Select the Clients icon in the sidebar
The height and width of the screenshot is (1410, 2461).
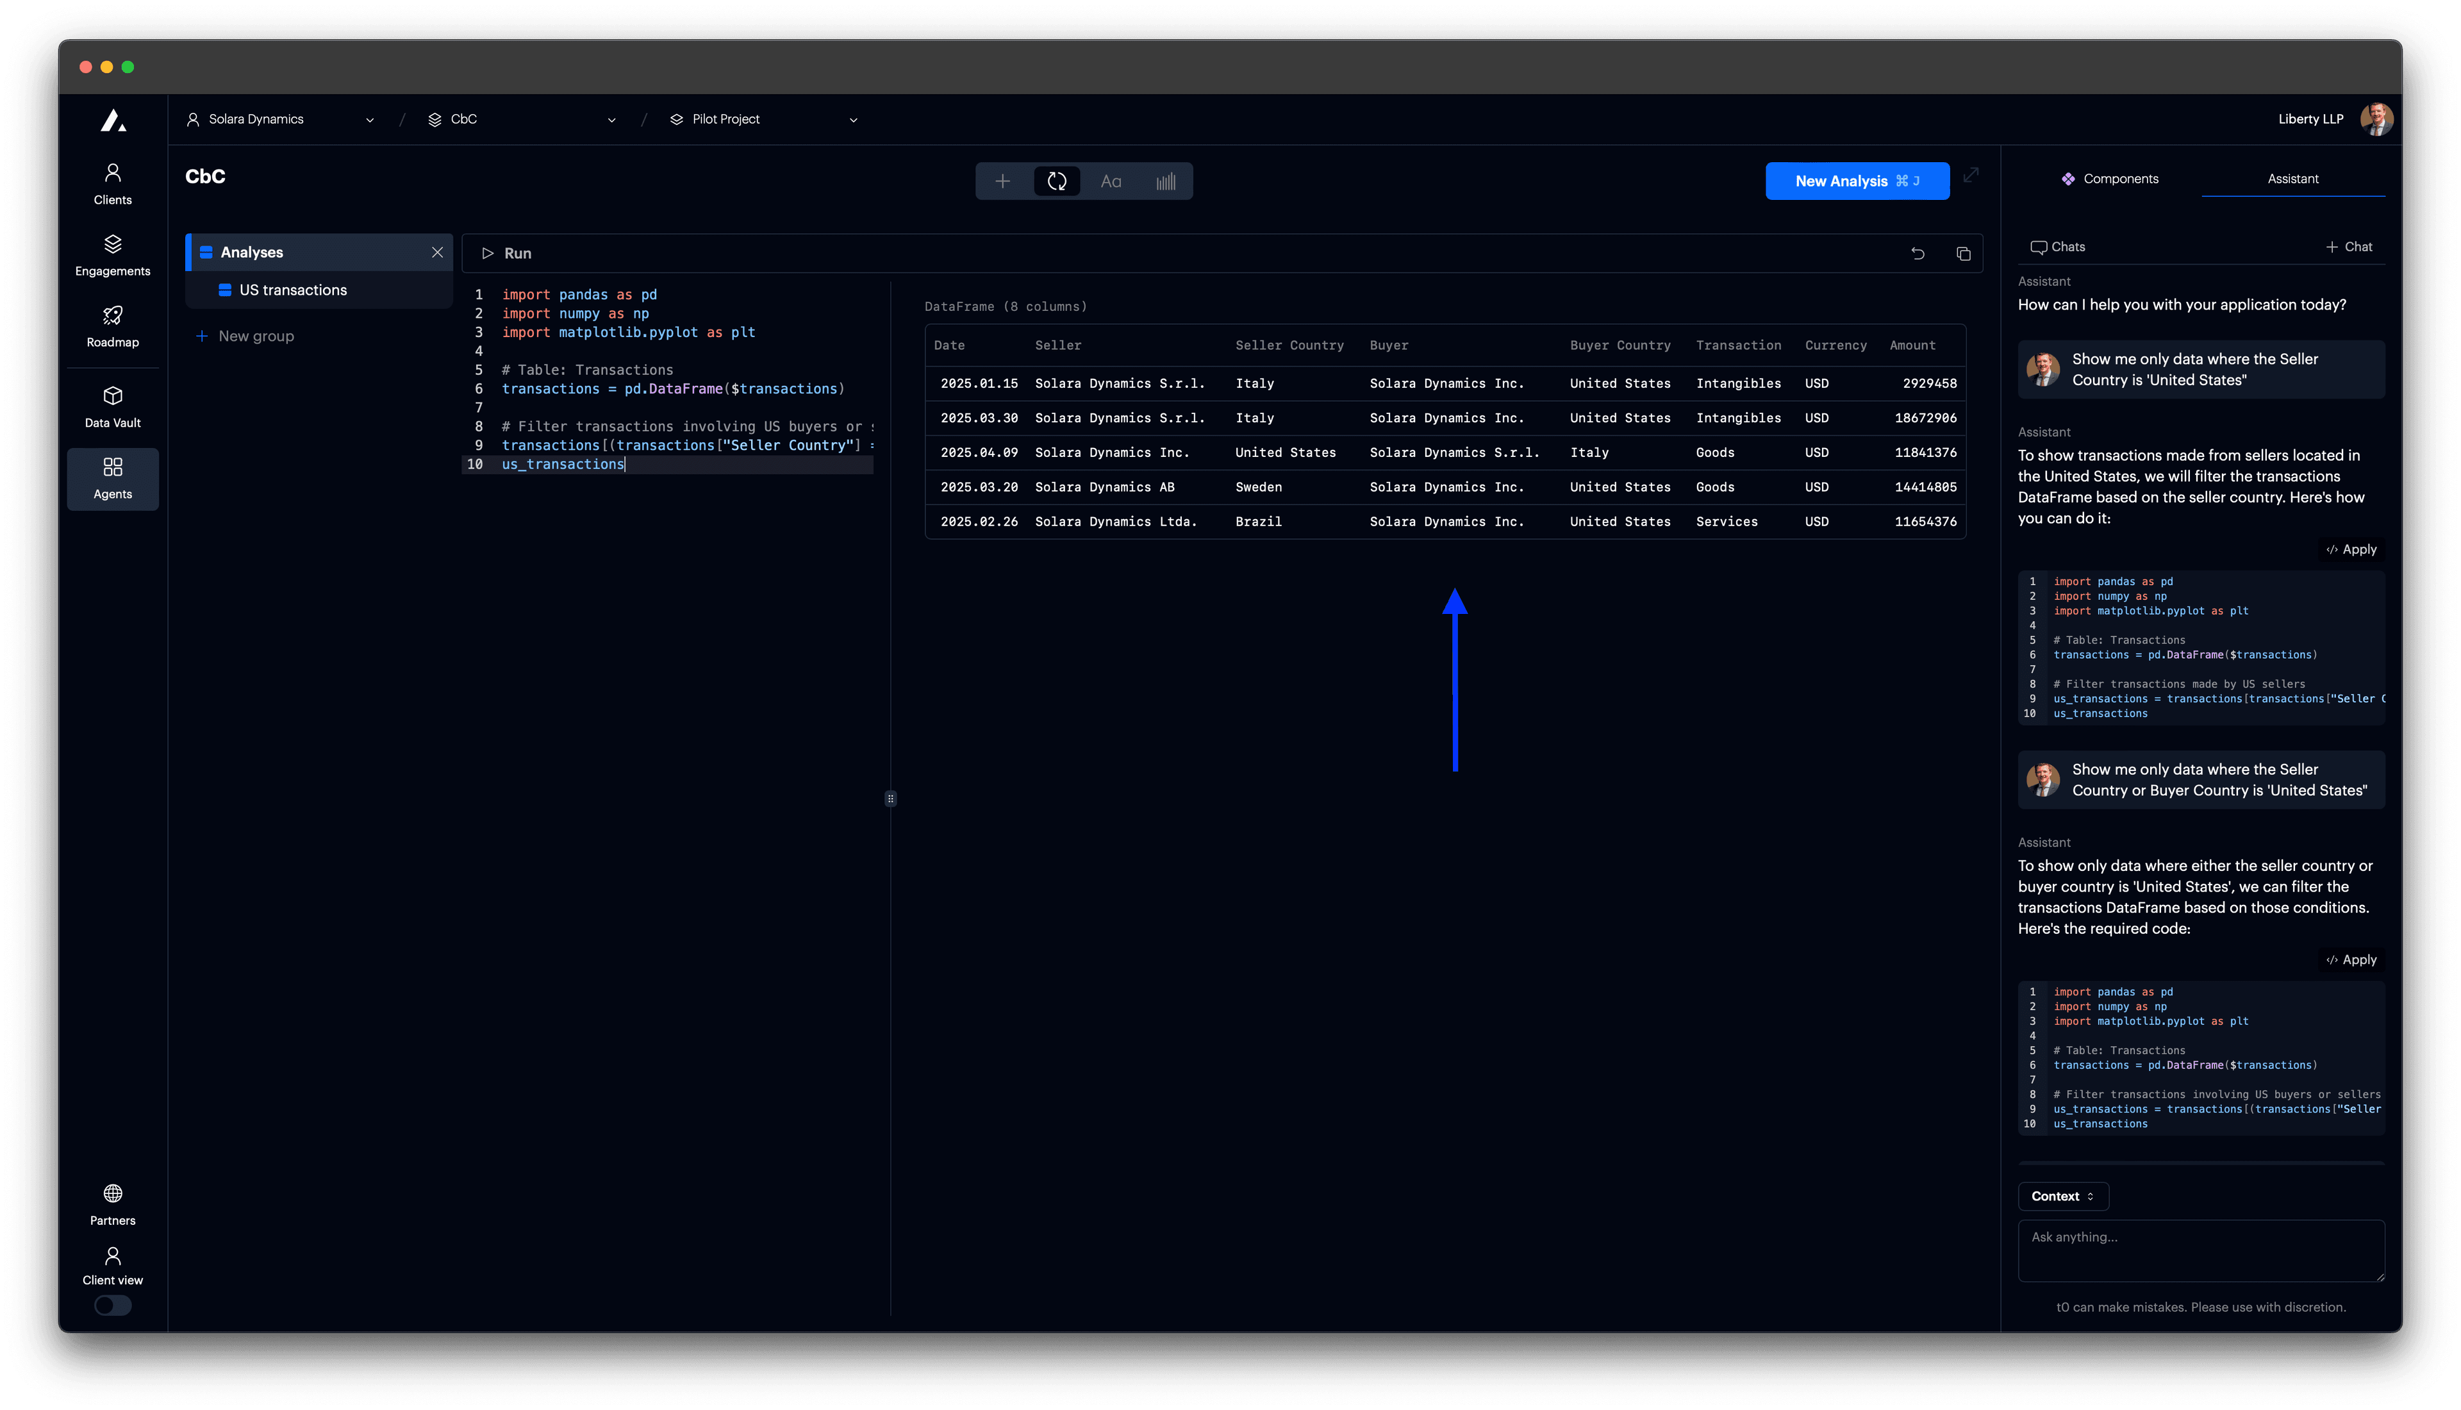112,183
